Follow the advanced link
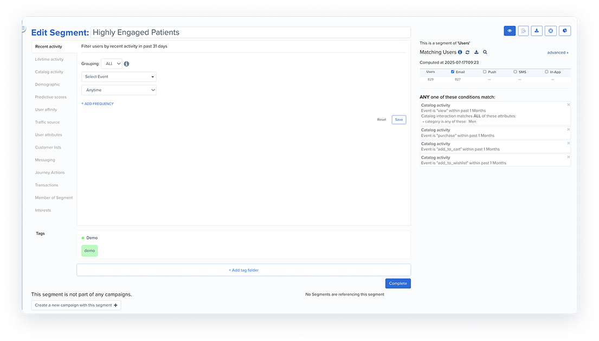599x341 pixels. 558,52
